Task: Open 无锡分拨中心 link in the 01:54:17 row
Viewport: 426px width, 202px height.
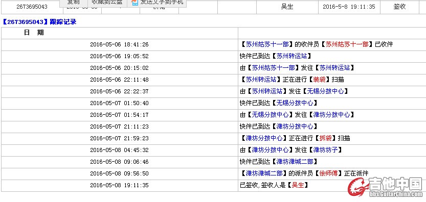Action: 271,115
